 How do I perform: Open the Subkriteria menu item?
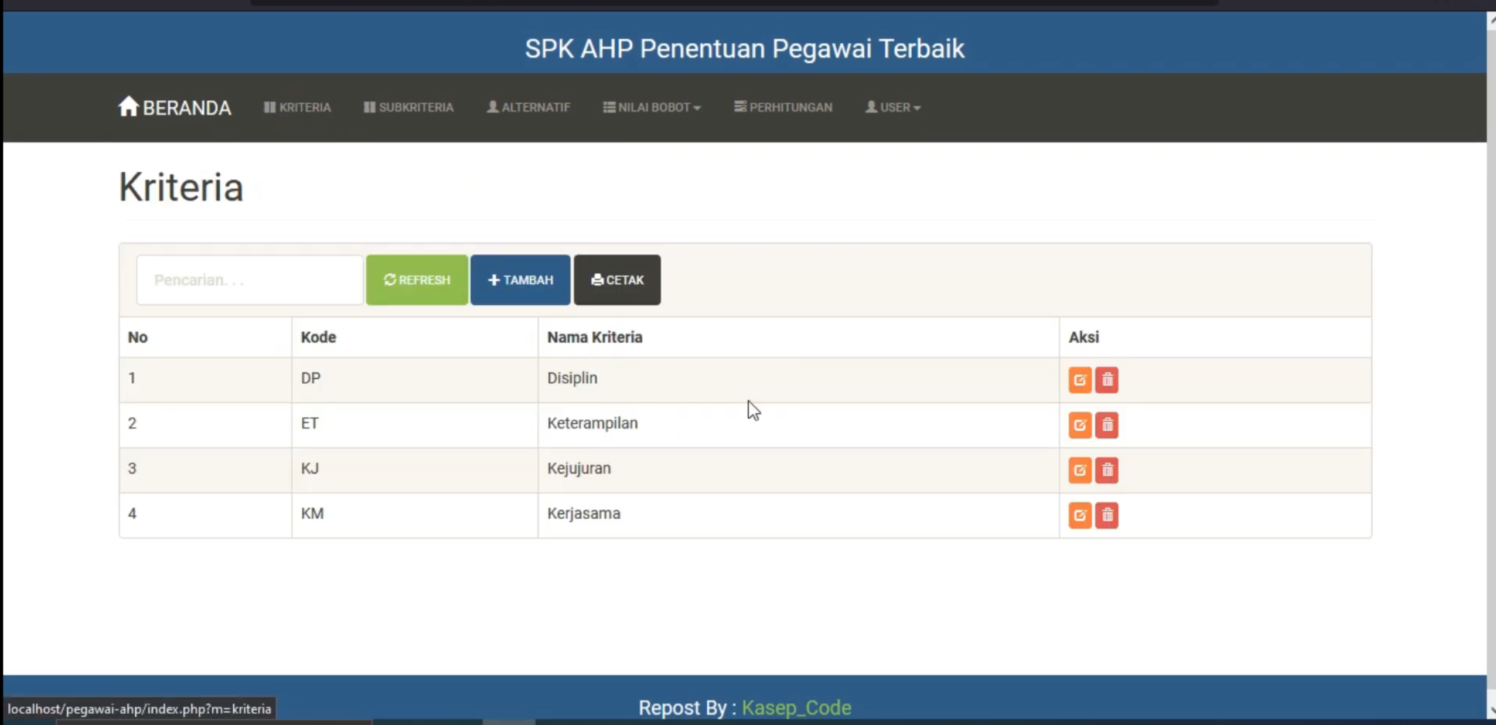[x=408, y=107]
